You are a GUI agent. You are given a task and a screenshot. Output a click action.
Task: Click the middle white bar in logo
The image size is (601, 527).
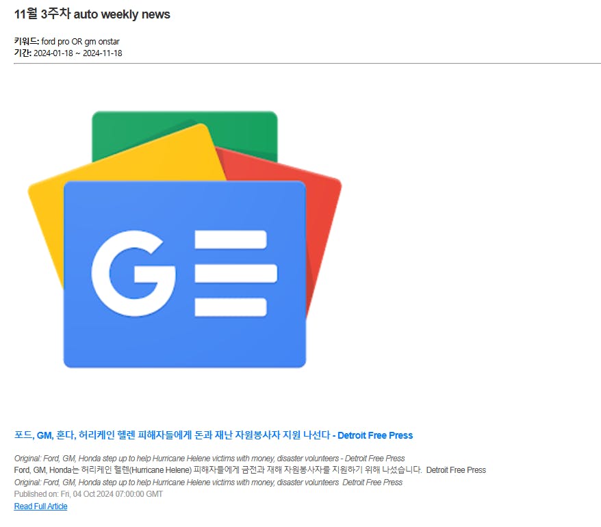235,273
